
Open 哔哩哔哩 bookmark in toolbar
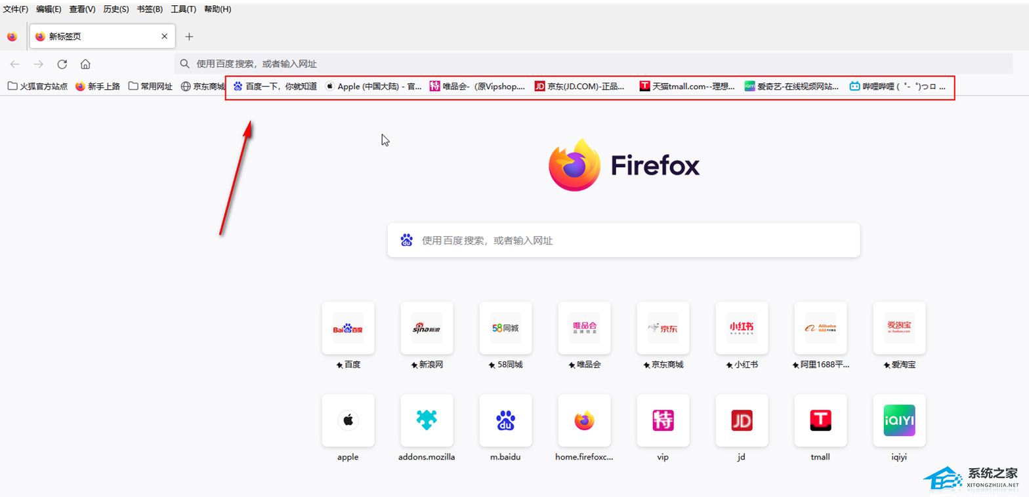coord(898,86)
